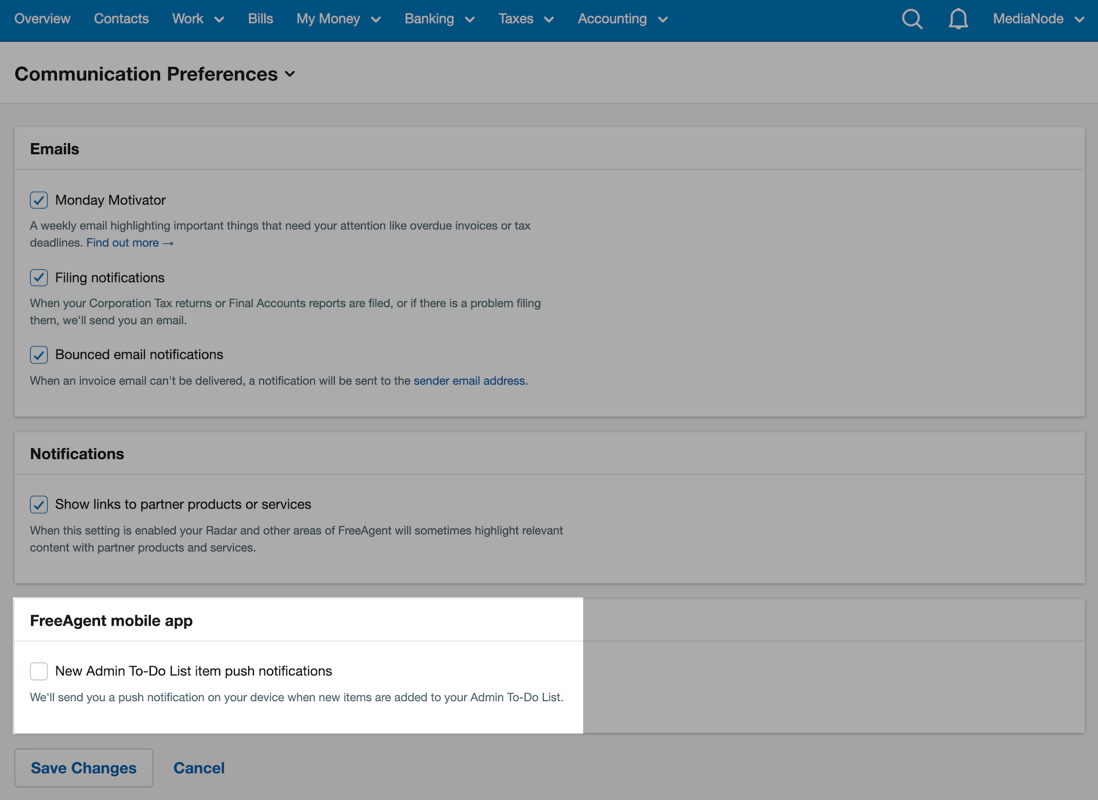
Task: Click 'New Admin To-Do List item push notifications' label
Action: pyautogui.click(x=194, y=671)
